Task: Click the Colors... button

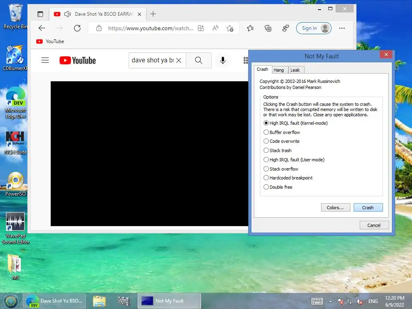Action: 336,207
